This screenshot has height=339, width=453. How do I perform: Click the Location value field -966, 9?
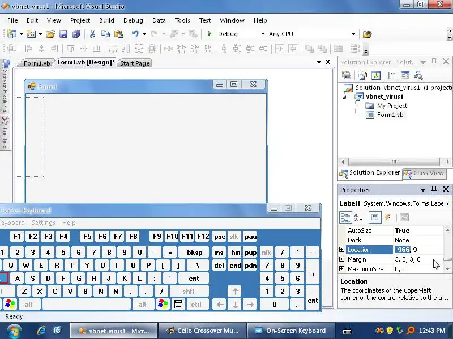[418, 250]
